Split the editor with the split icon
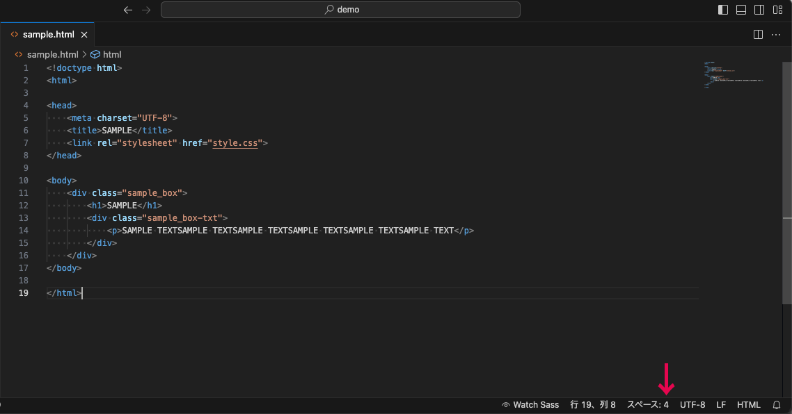The width and height of the screenshot is (792, 414). pos(757,34)
